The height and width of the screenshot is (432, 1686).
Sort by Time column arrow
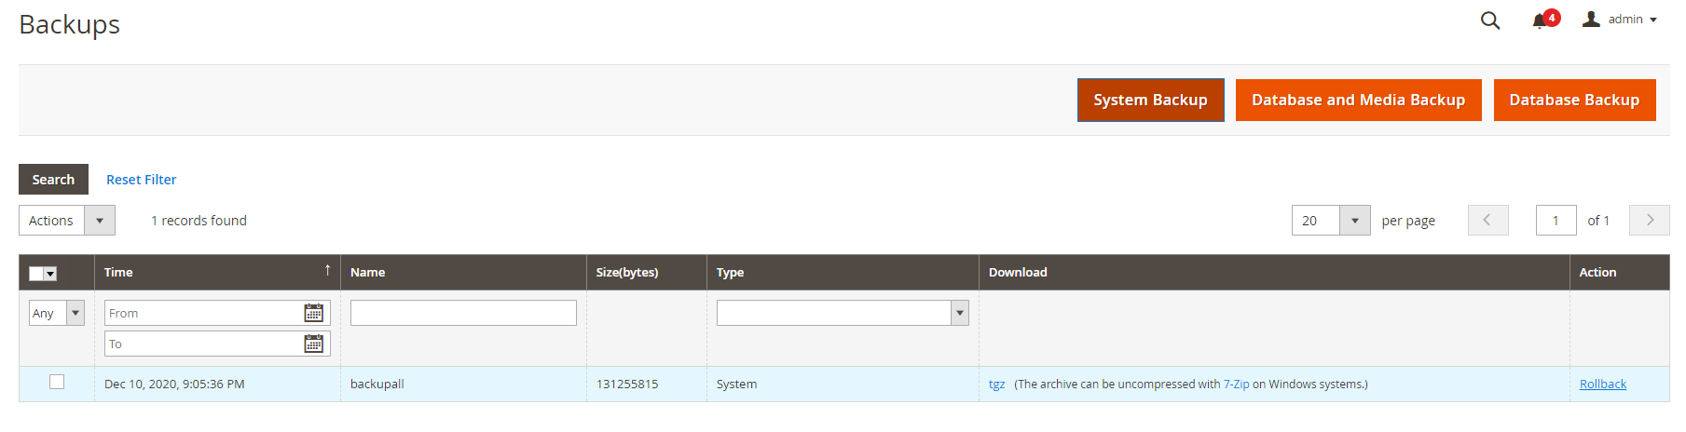pos(327,271)
